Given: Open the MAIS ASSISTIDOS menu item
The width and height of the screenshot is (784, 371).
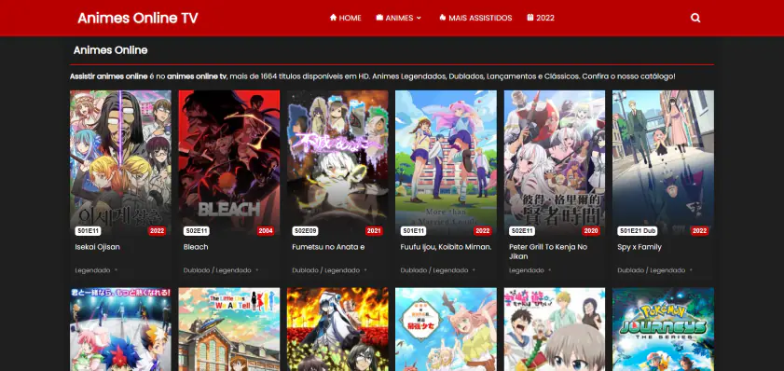Looking at the screenshot, I should point(475,18).
